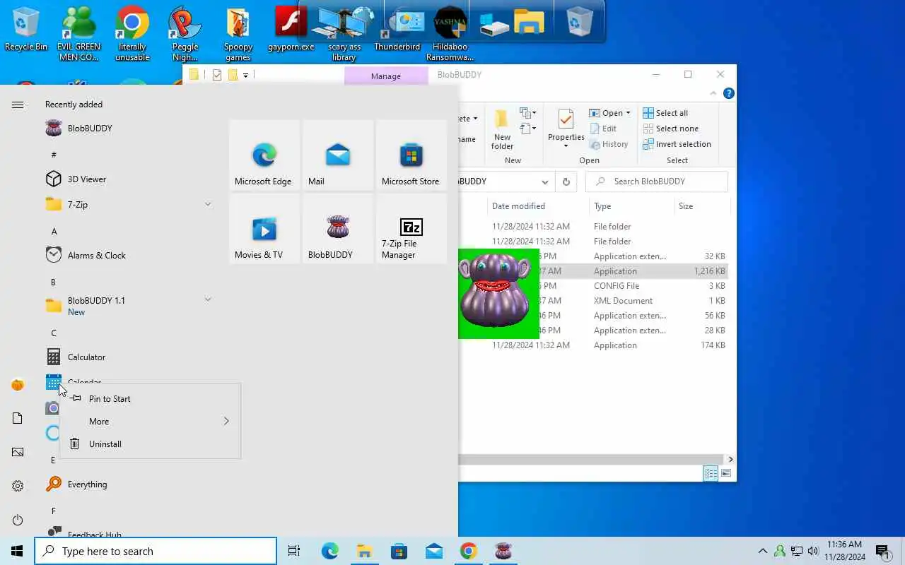Collapse the Explorer ribbon chevron

coord(713,93)
